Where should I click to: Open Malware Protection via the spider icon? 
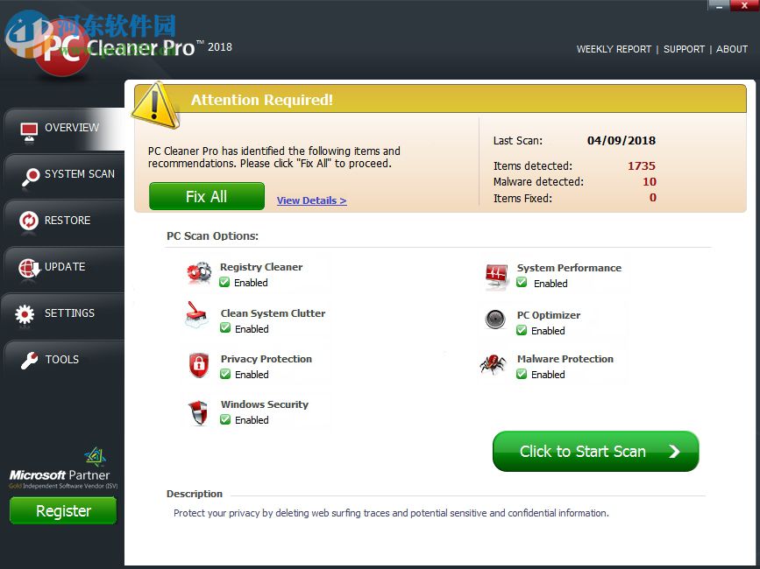click(494, 365)
